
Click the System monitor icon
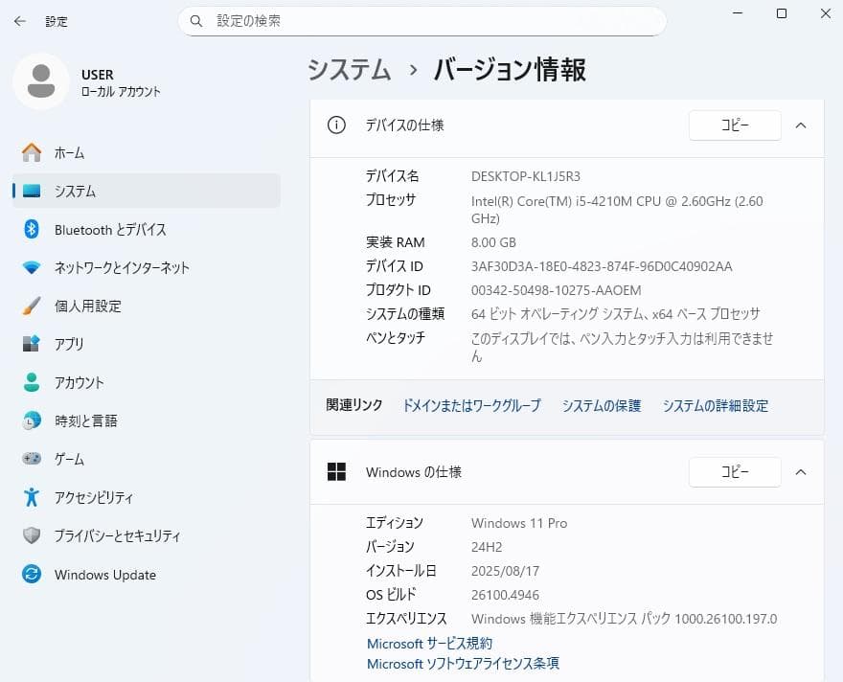(32, 191)
